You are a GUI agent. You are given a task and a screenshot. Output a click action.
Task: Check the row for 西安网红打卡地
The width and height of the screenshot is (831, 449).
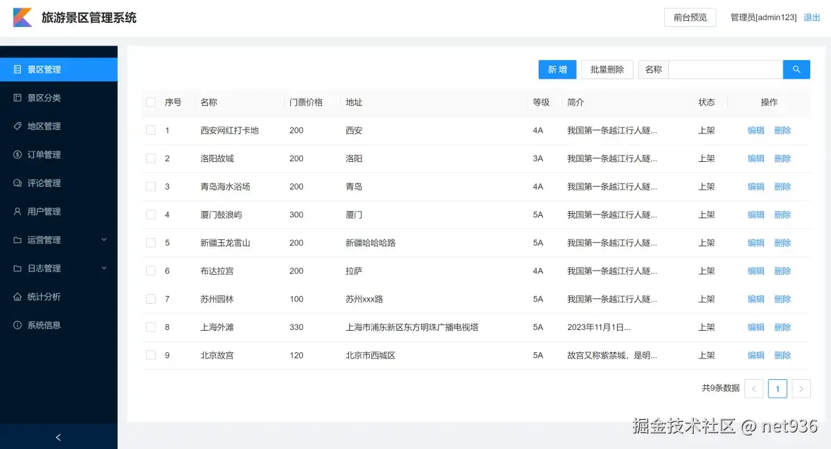click(151, 130)
